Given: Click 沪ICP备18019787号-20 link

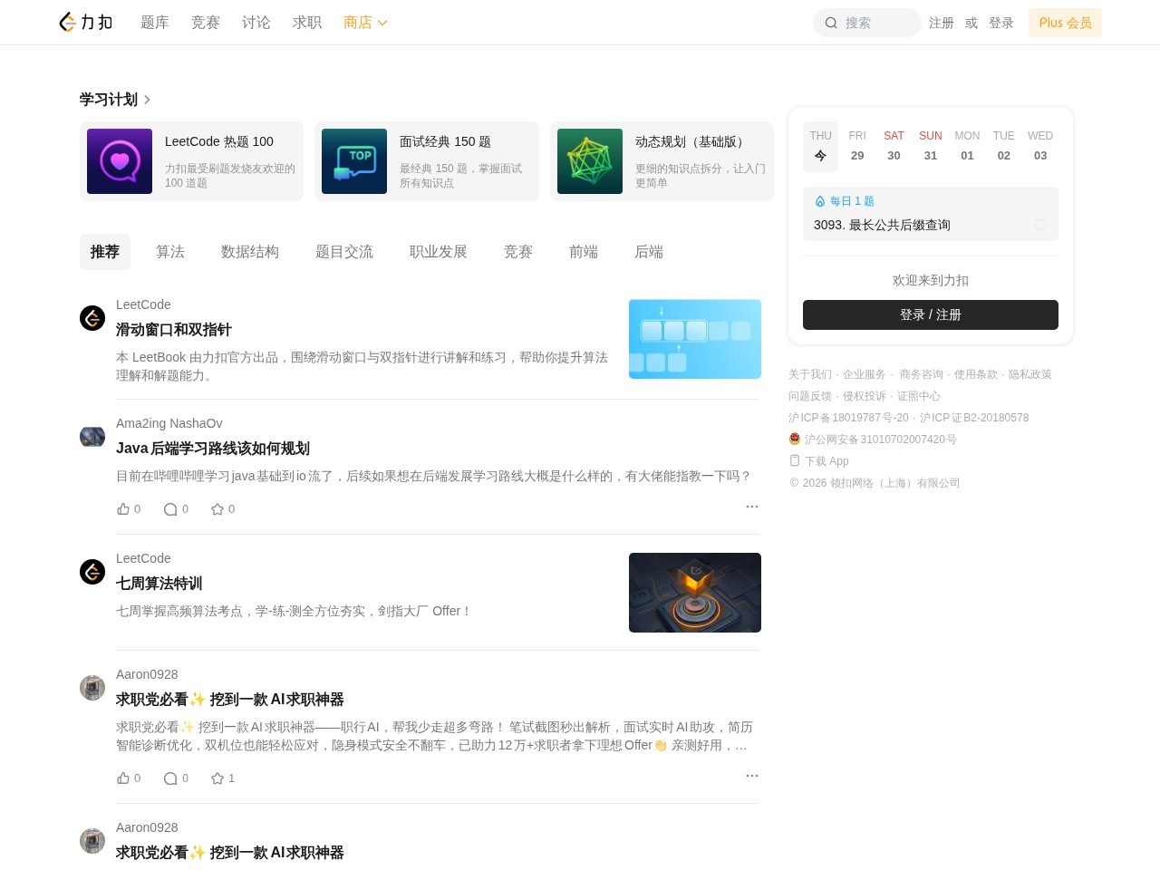Looking at the screenshot, I should coord(848,418).
